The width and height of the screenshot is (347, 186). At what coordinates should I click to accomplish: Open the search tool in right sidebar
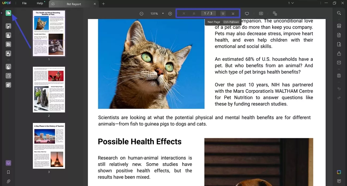pos(339,13)
